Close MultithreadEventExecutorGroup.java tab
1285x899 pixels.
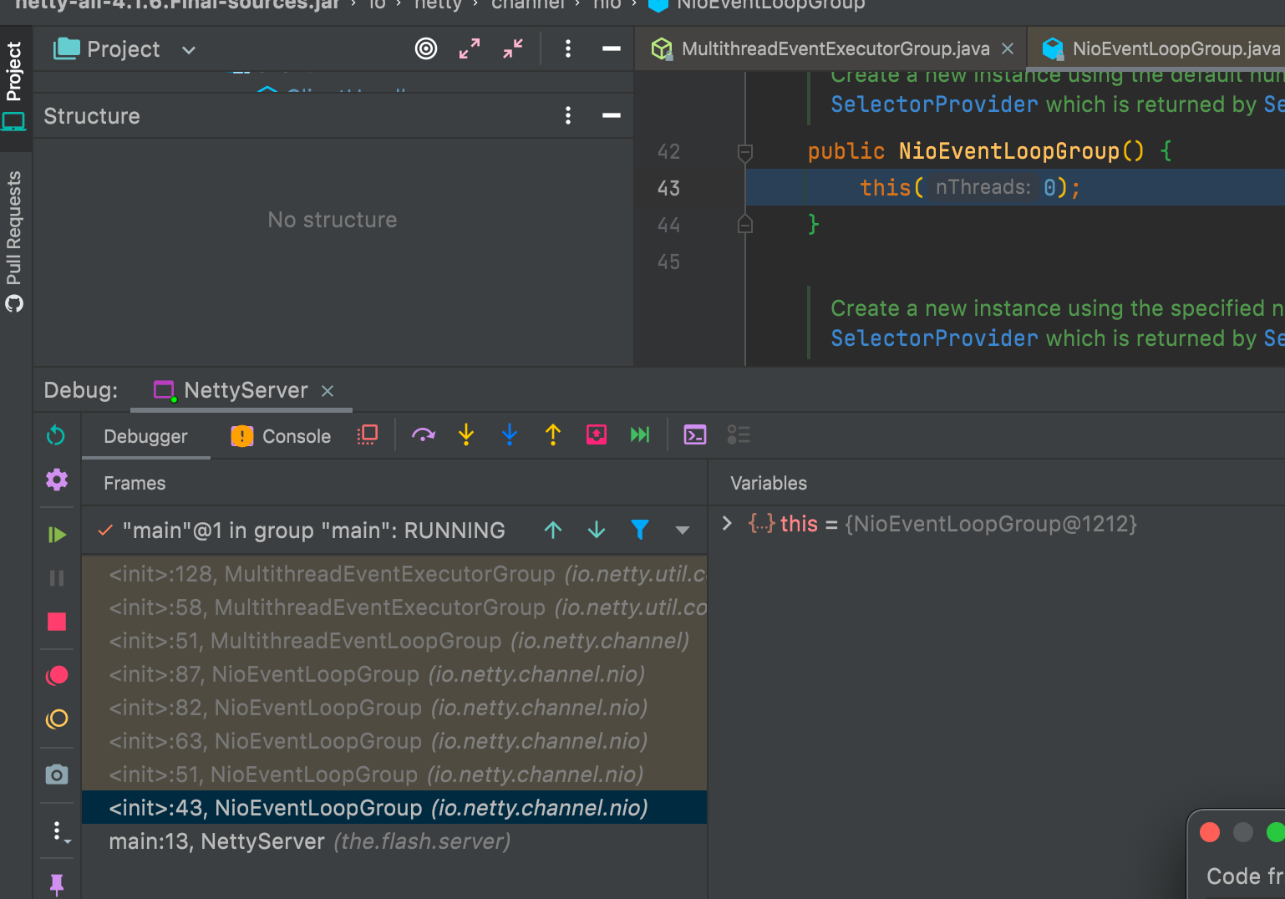[1008, 49]
